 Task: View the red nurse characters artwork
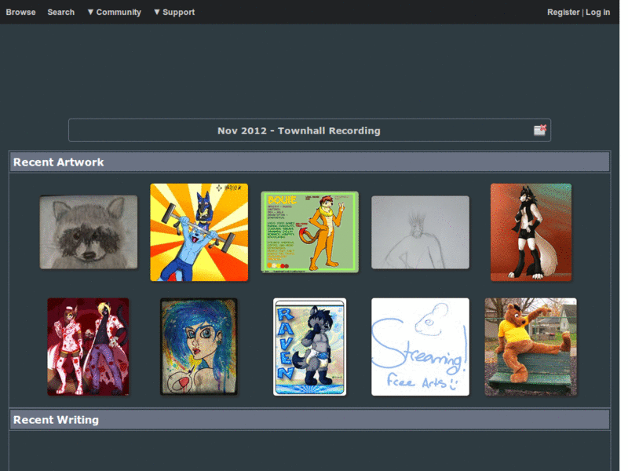88,345
